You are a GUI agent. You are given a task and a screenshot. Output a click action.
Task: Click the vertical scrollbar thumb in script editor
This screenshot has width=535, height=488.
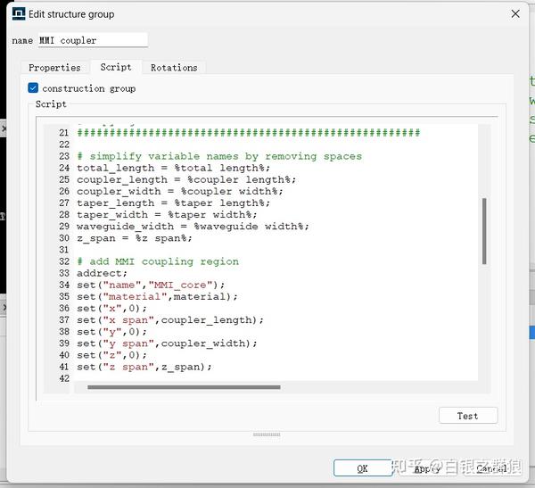coord(484,231)
